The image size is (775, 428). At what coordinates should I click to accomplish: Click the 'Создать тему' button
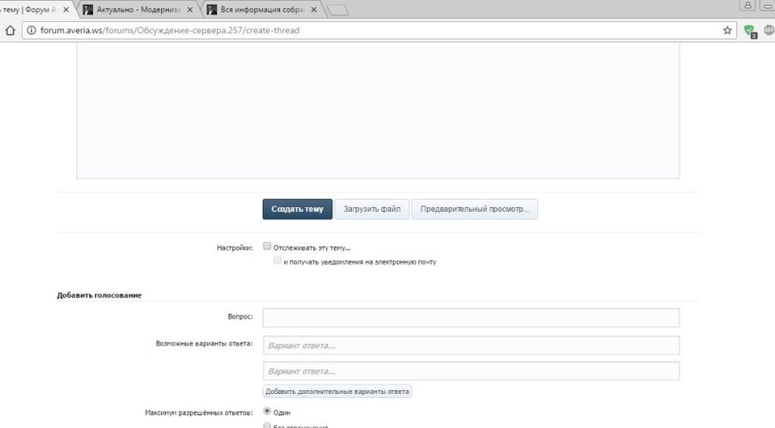297,209
